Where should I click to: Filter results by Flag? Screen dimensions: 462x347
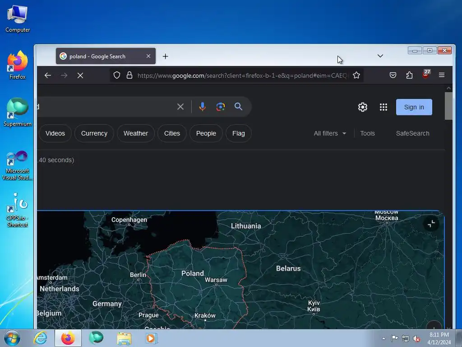click(238, 133)
